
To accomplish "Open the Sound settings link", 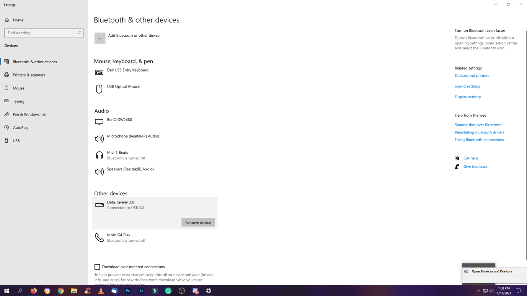I will coord(467,86).
